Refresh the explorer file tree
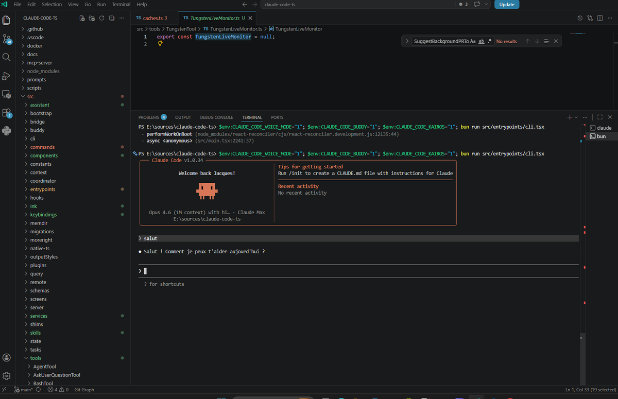The image size is (618, 399). tap(101, 18)
